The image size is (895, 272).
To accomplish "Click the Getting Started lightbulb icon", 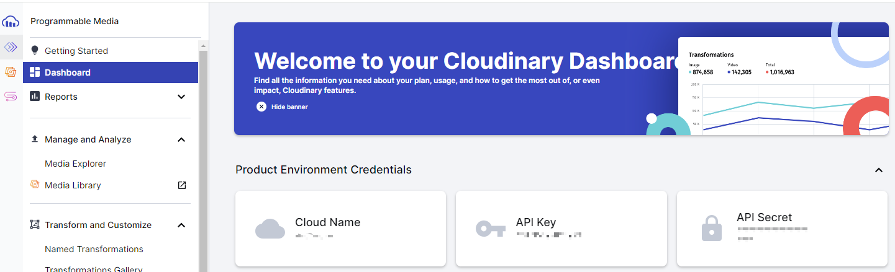I will (35, 51).
